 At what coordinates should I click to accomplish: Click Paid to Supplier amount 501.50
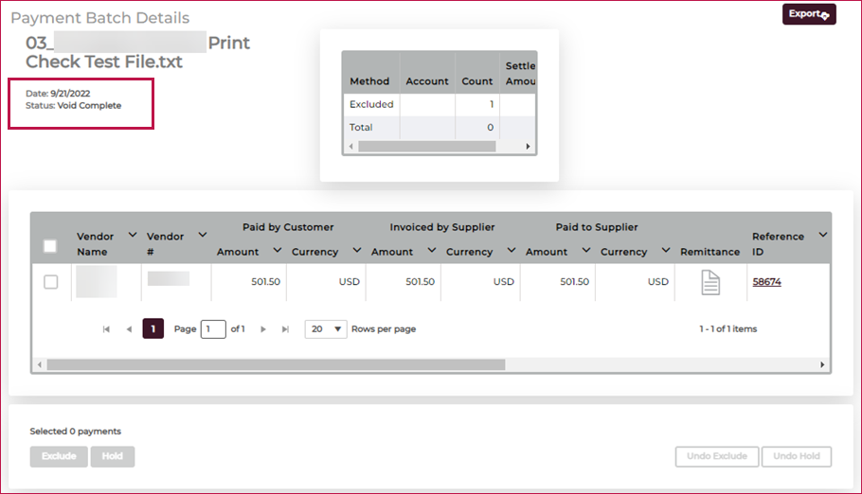pos(574,282)
